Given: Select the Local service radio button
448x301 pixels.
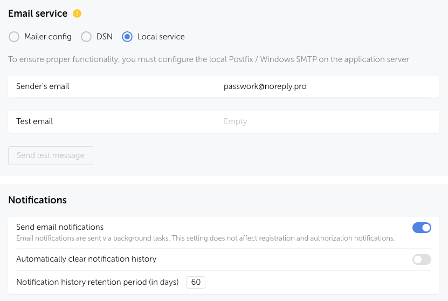Looking at the screenshot, I should (x=127, y=37).
